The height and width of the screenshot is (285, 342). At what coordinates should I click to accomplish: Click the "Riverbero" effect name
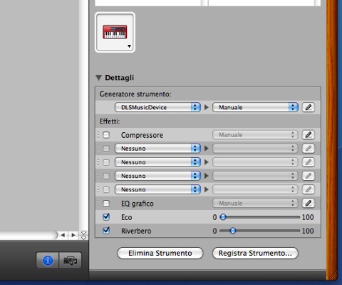136,231
